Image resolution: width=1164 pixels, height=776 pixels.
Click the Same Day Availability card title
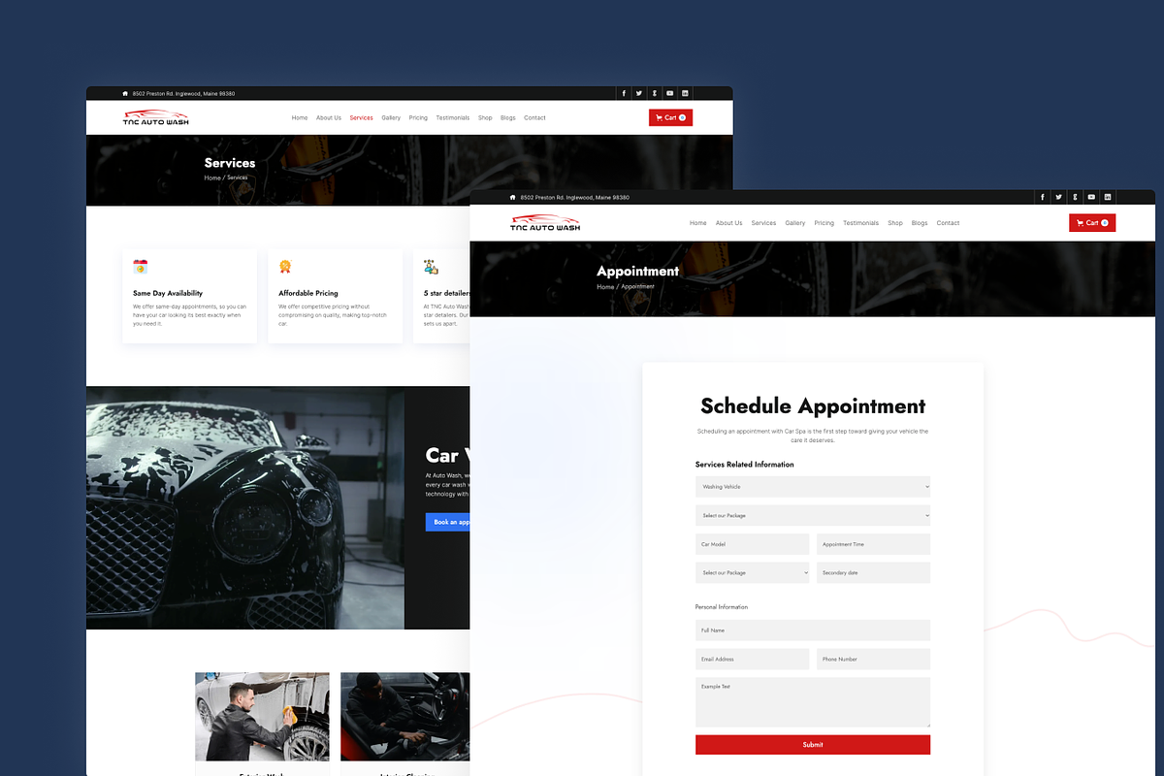coord(168,293)
